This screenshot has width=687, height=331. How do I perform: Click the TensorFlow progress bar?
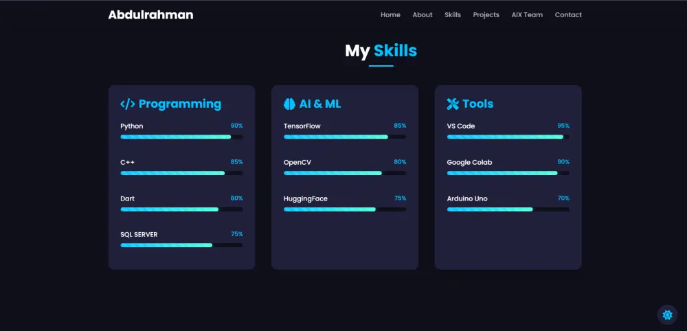click(x=345, y=137)
